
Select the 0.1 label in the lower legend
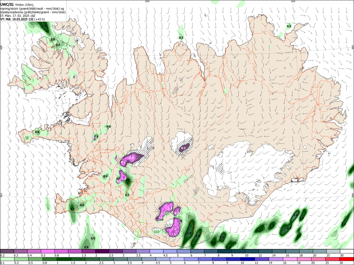[2, 263]
